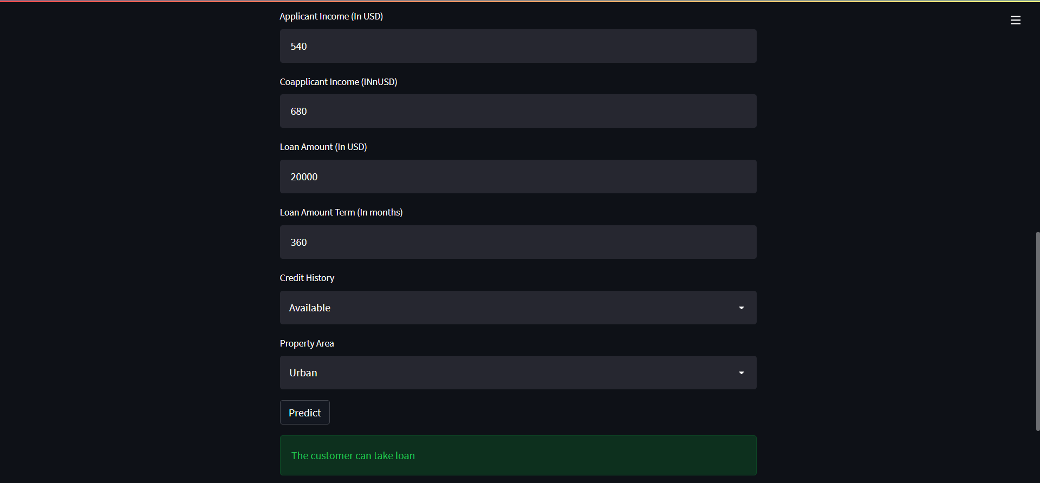The height and width of the screenshot is (483, 1040).
Task: Click the Loan Amount label
Action: pos(323,147)
